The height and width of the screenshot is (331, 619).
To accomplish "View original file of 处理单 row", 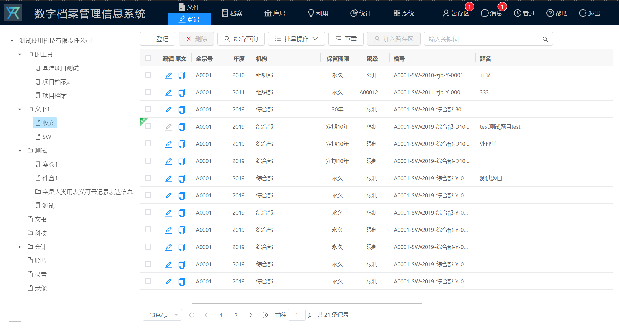I will [x=182, y=144].
